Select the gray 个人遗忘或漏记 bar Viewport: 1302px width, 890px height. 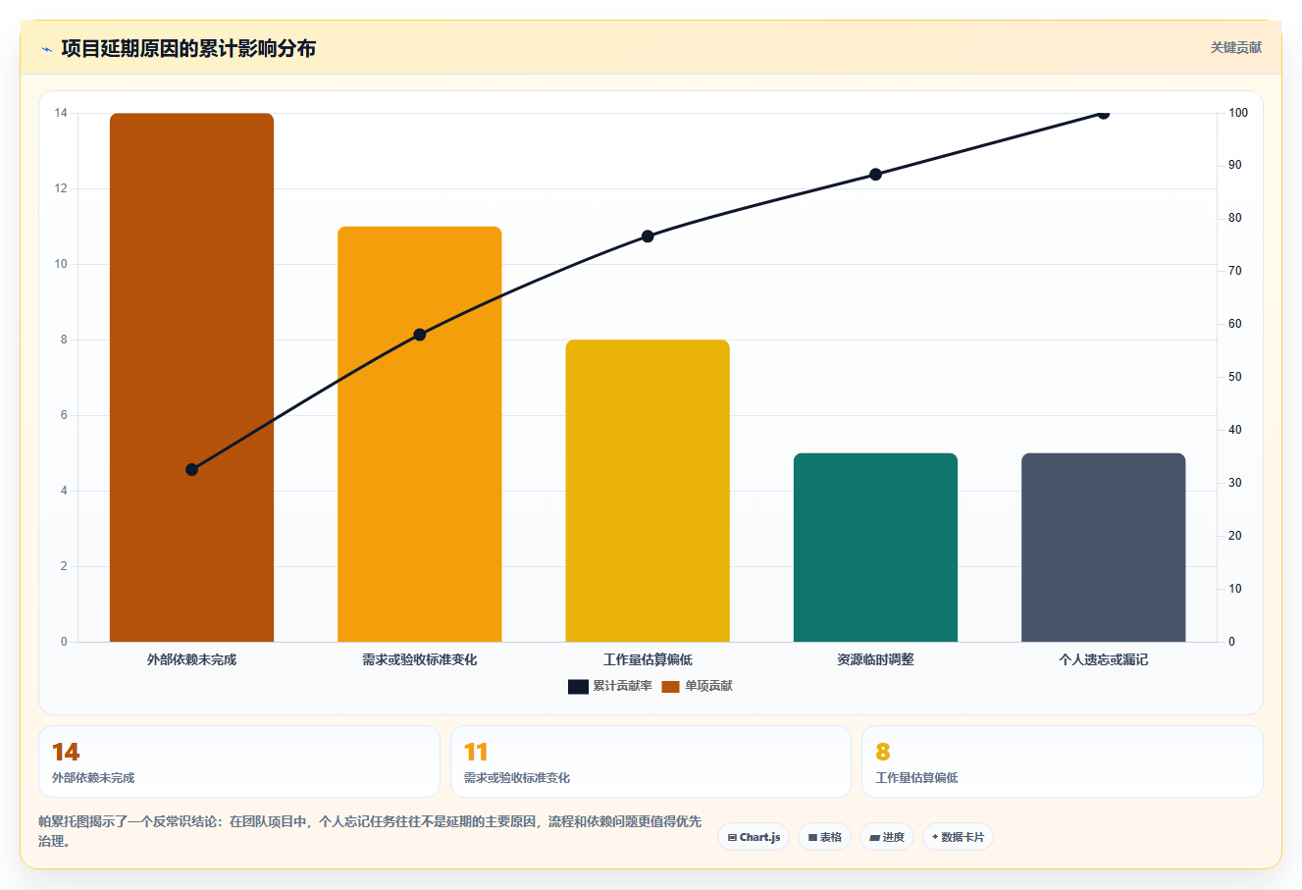1103,548
